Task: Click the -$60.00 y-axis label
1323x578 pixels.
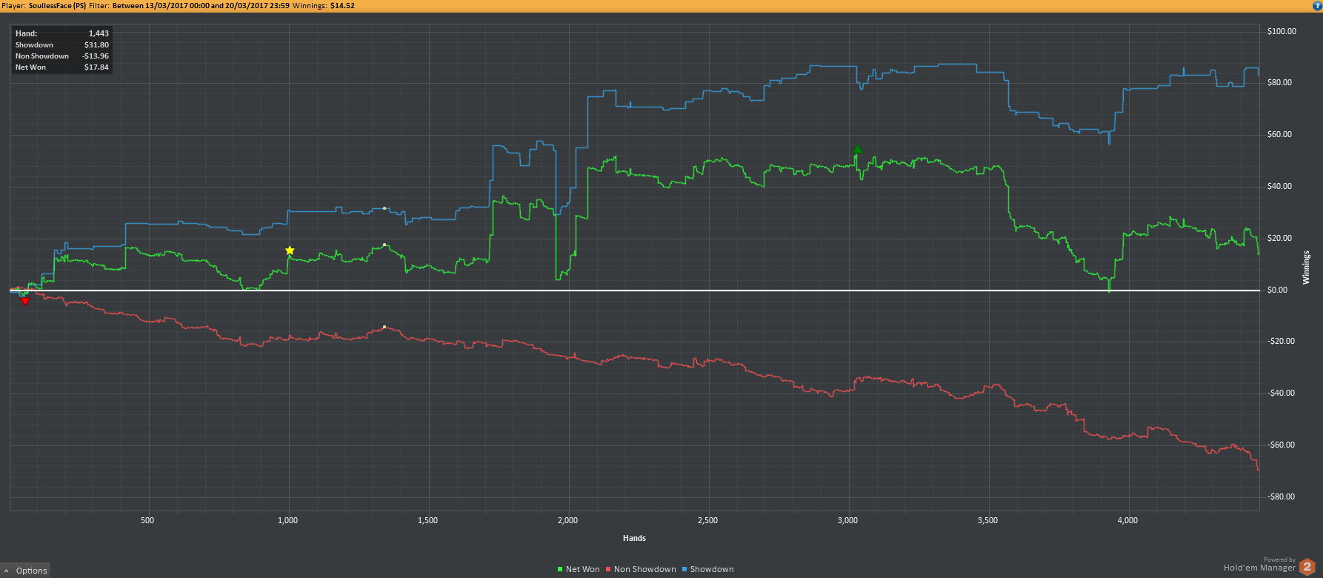Action: [x=1281, y=445]
